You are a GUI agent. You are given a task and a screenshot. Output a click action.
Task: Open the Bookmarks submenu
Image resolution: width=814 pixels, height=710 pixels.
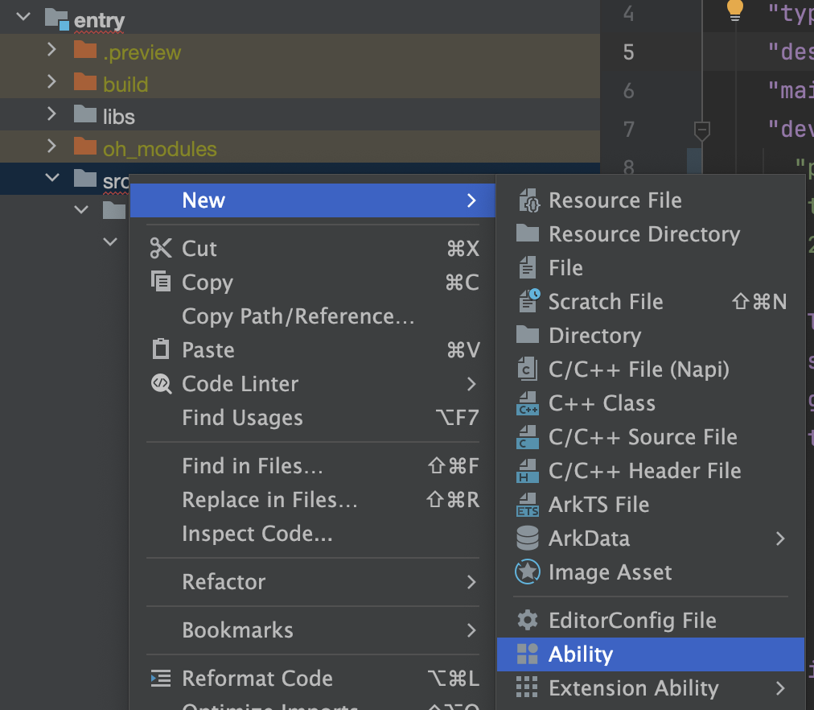[x=313, y=630]
